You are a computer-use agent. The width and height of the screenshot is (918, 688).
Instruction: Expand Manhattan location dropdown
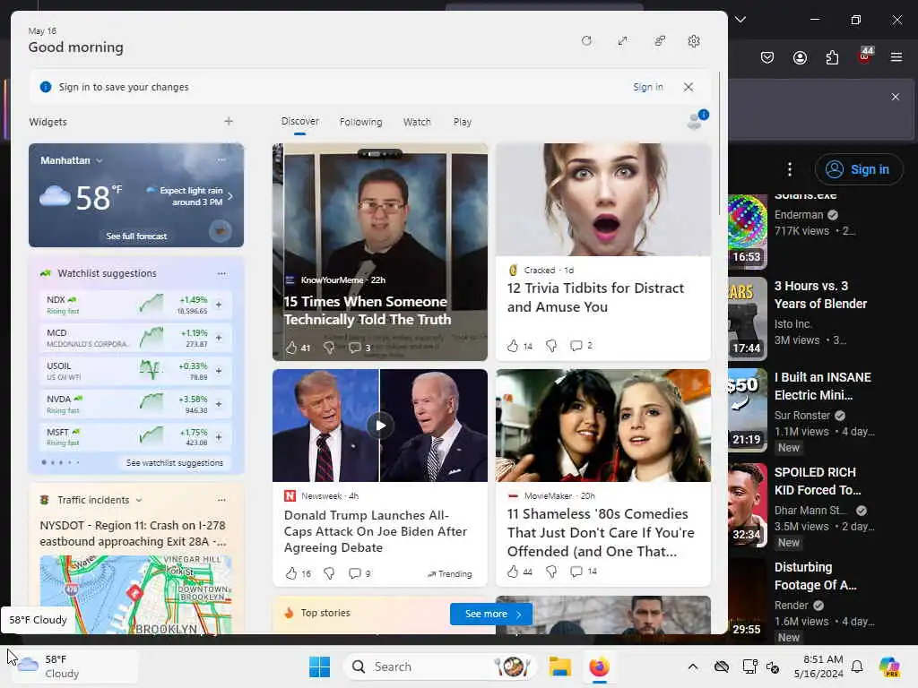point(99,160)
